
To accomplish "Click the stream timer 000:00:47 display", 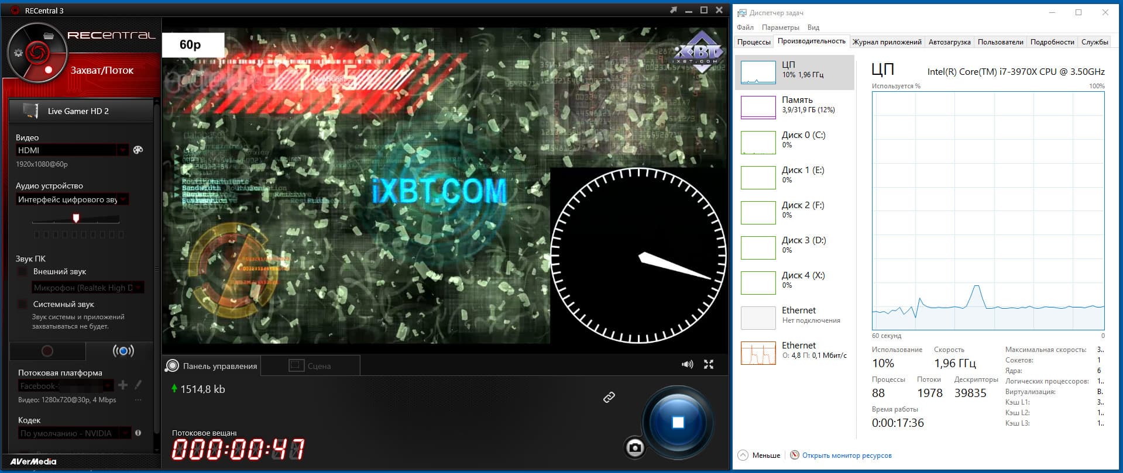I will [238, 450].
